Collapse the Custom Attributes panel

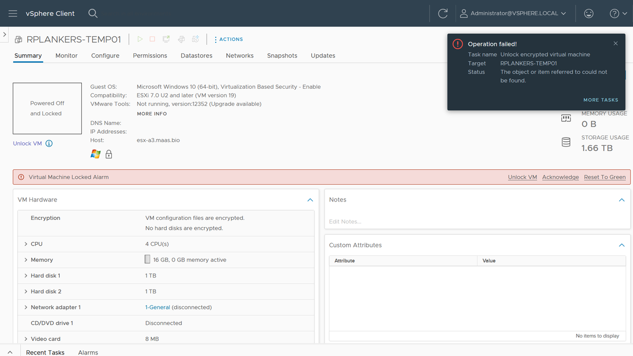(x=621, y=245)
